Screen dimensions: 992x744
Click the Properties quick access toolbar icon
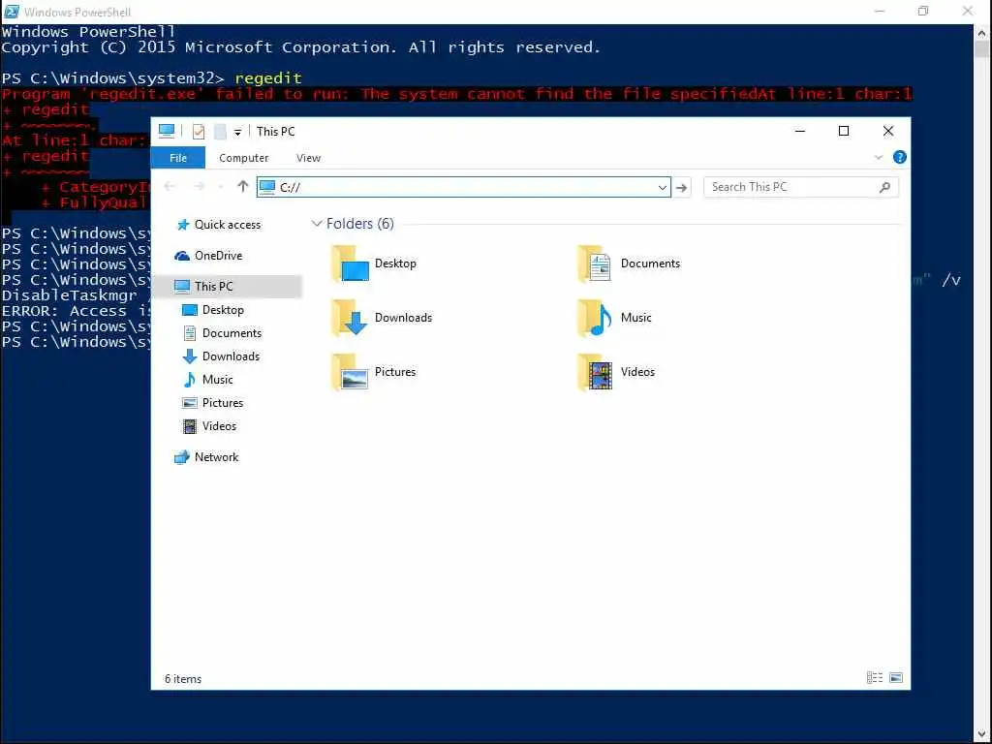199,132
